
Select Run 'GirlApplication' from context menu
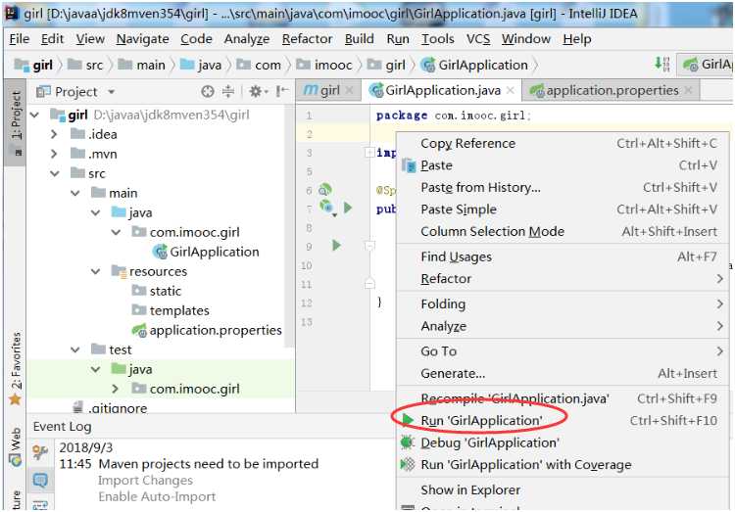[x=563, y=421]
